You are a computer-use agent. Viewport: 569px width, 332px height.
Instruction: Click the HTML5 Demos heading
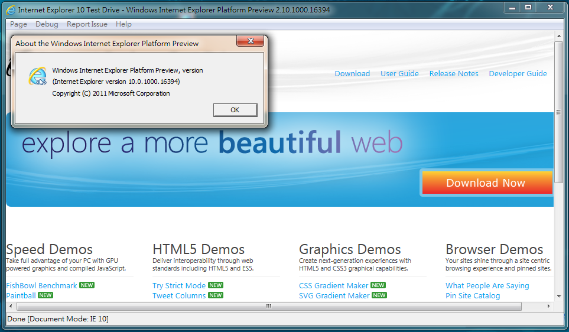[x=199, y=249]
